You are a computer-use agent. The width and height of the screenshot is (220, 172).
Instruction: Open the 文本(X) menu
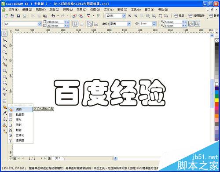coord(109,10)
